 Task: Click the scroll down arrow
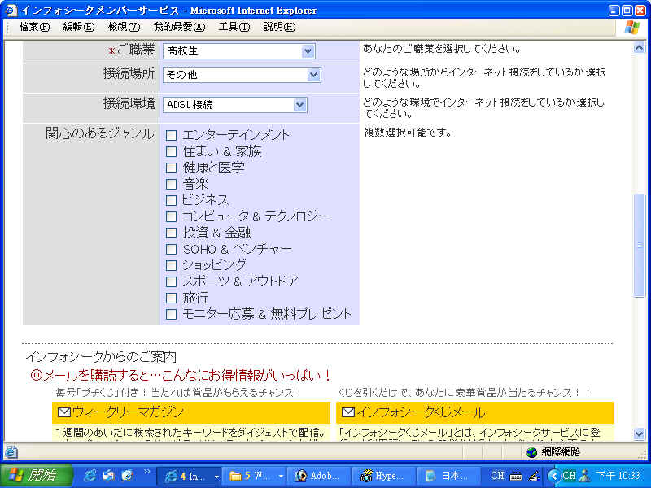[x=639, y=434]
